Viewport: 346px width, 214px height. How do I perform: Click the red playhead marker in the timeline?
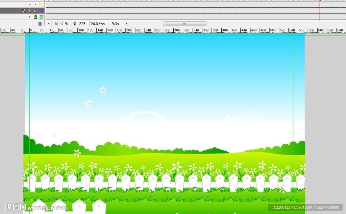[319, 1]
